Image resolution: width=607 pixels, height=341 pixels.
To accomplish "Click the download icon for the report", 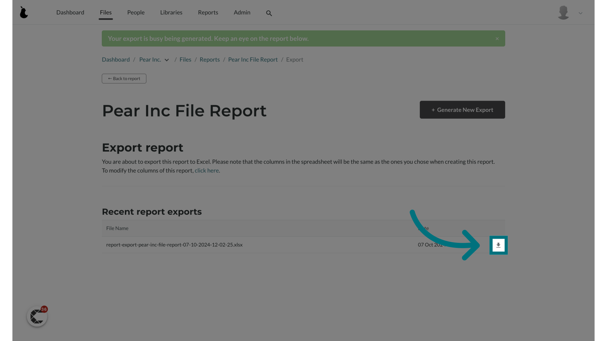I will [498, 245].
